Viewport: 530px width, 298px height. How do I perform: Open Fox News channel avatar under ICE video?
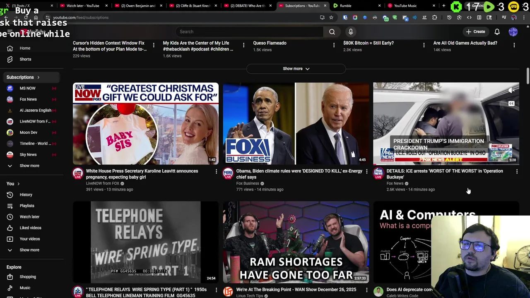[x=378, y=174]
